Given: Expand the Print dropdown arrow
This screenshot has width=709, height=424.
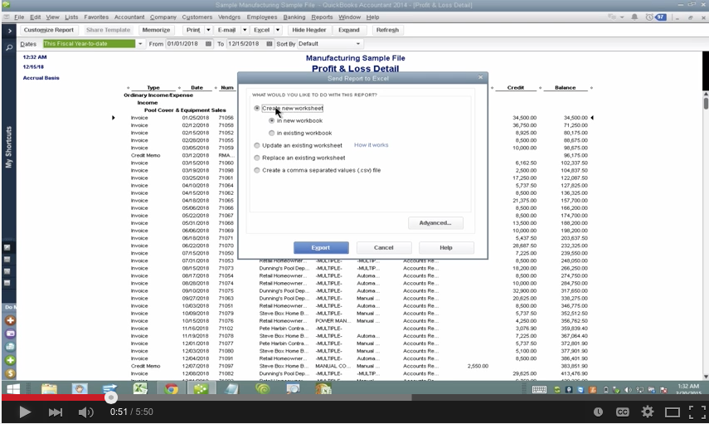Looking at the screenshot, I should [x=208, y=30].
